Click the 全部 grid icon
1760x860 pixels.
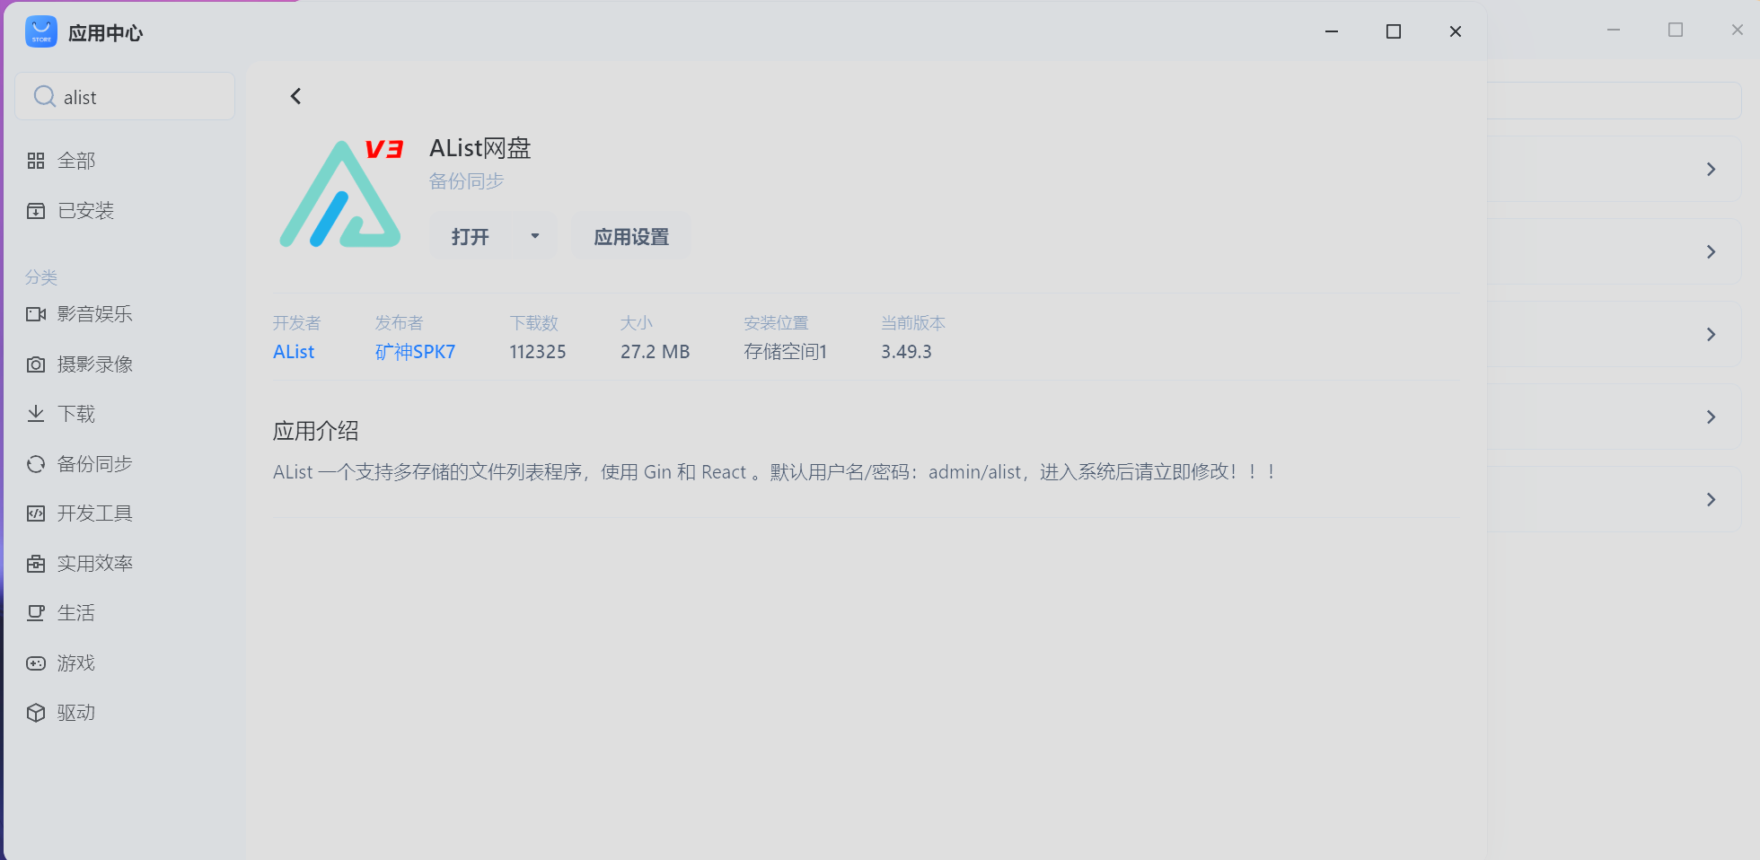(36, 161)
